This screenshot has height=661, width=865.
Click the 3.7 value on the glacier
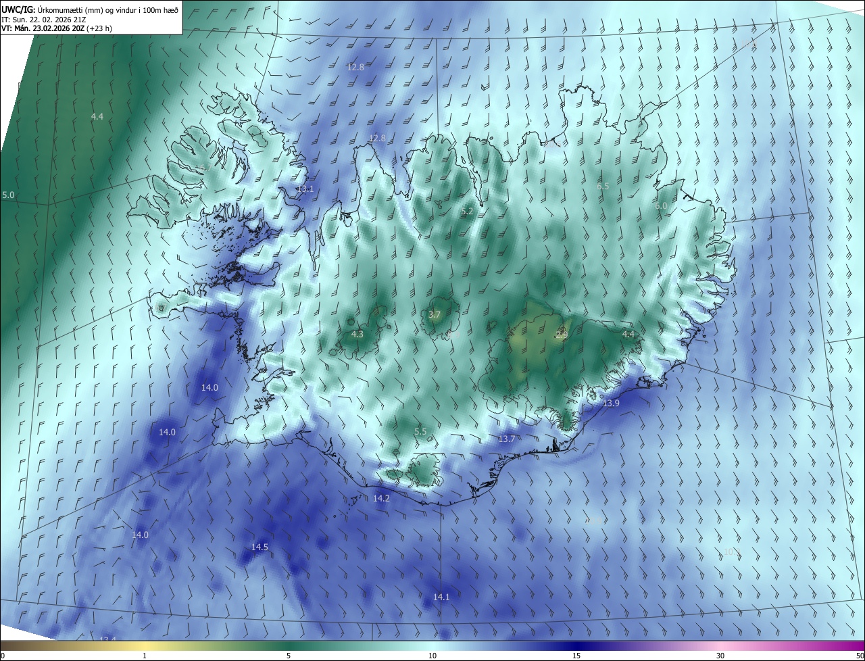435,315
